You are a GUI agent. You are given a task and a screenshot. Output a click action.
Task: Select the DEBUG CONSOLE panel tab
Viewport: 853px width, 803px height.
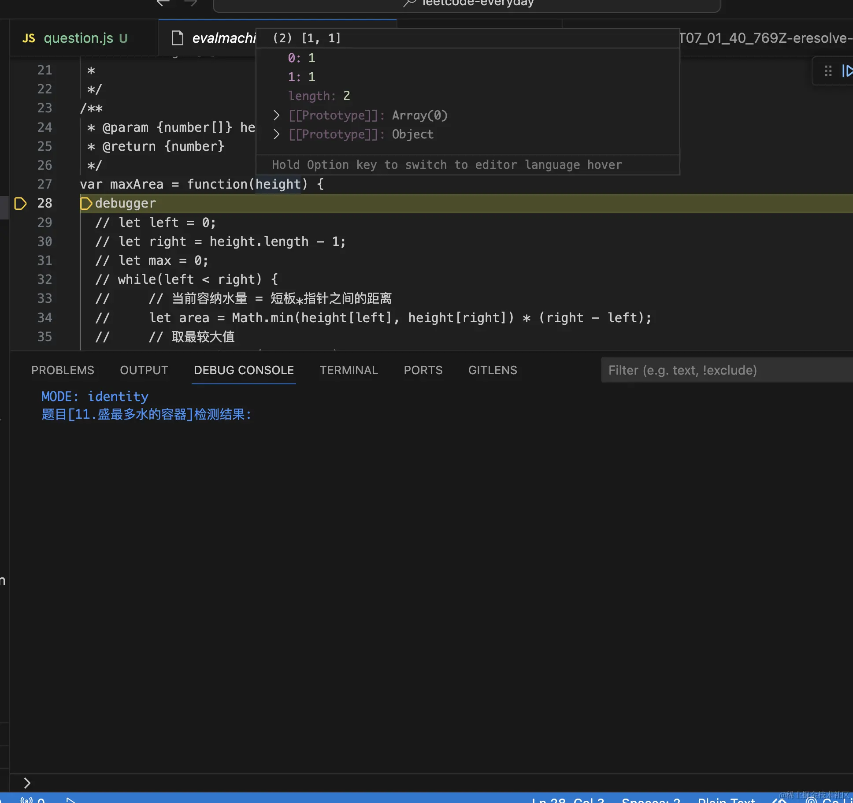(x=244, y=370)
